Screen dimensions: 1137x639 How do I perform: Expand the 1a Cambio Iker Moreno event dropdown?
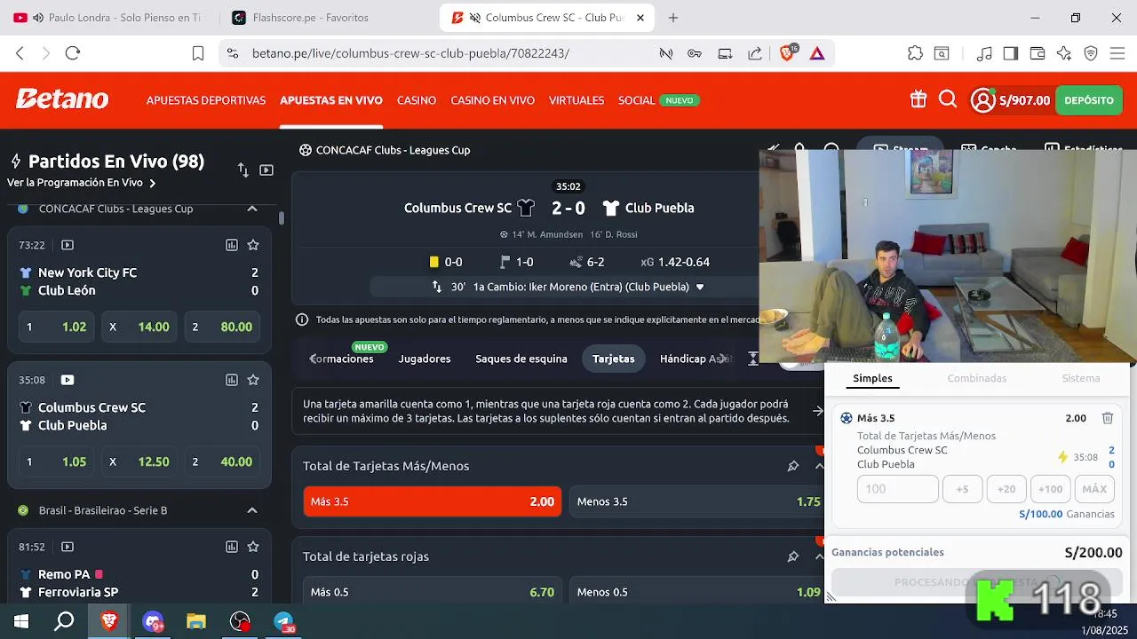(700, 287)
